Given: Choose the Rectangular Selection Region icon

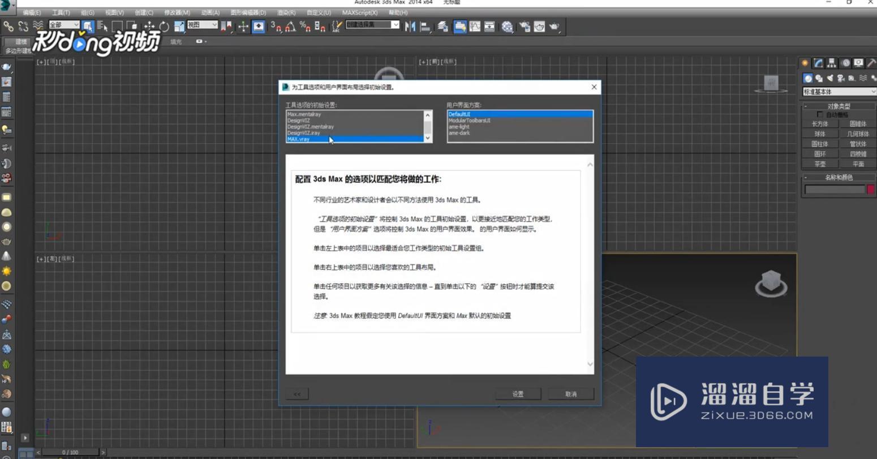Looking at the screenshot, I should (x=117, y=26).
